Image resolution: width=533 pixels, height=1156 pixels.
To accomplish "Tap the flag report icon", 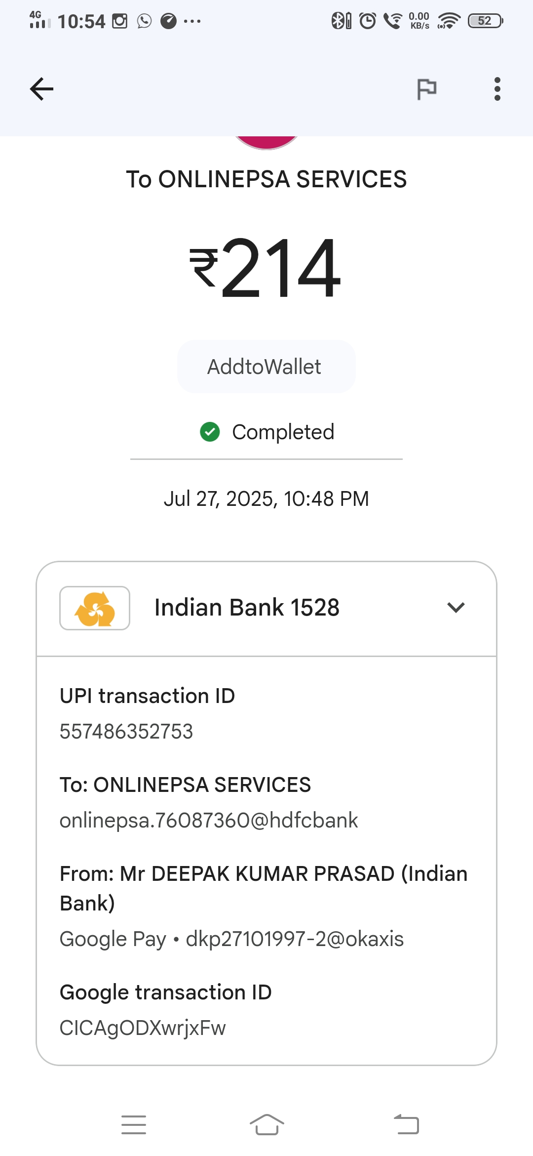I will (426, 89).
